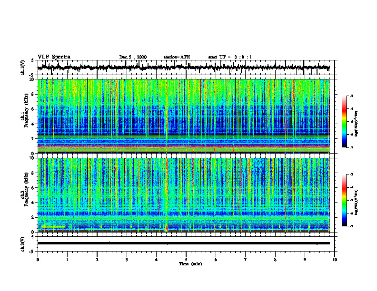377x291 pixels.
Task: Click the "ch.3(V)" waveform axis label
Action: tap(23, 244)
